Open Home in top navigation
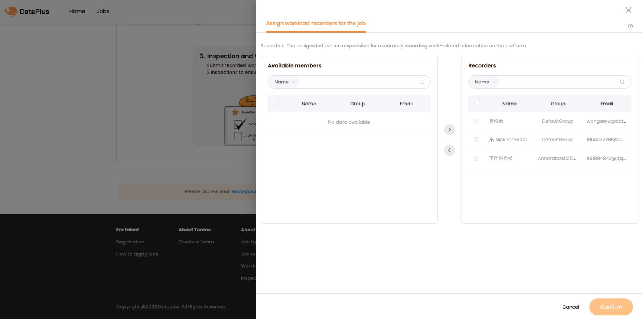642x319 pixels. (x=77, y=11)
